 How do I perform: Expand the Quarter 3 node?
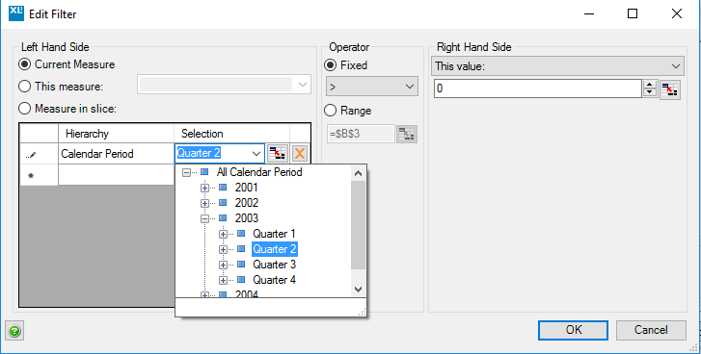pyautogui.click(x=223, y=265)
